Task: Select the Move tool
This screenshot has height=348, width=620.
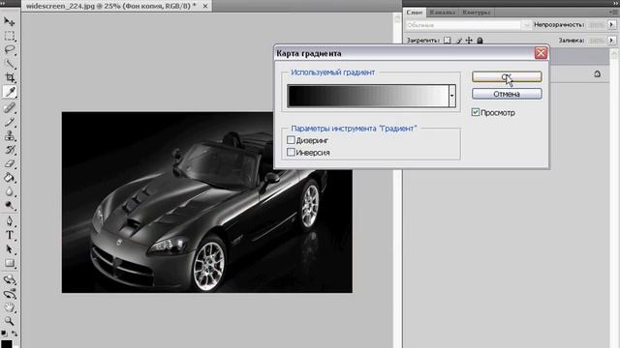Action: (10, 21)
